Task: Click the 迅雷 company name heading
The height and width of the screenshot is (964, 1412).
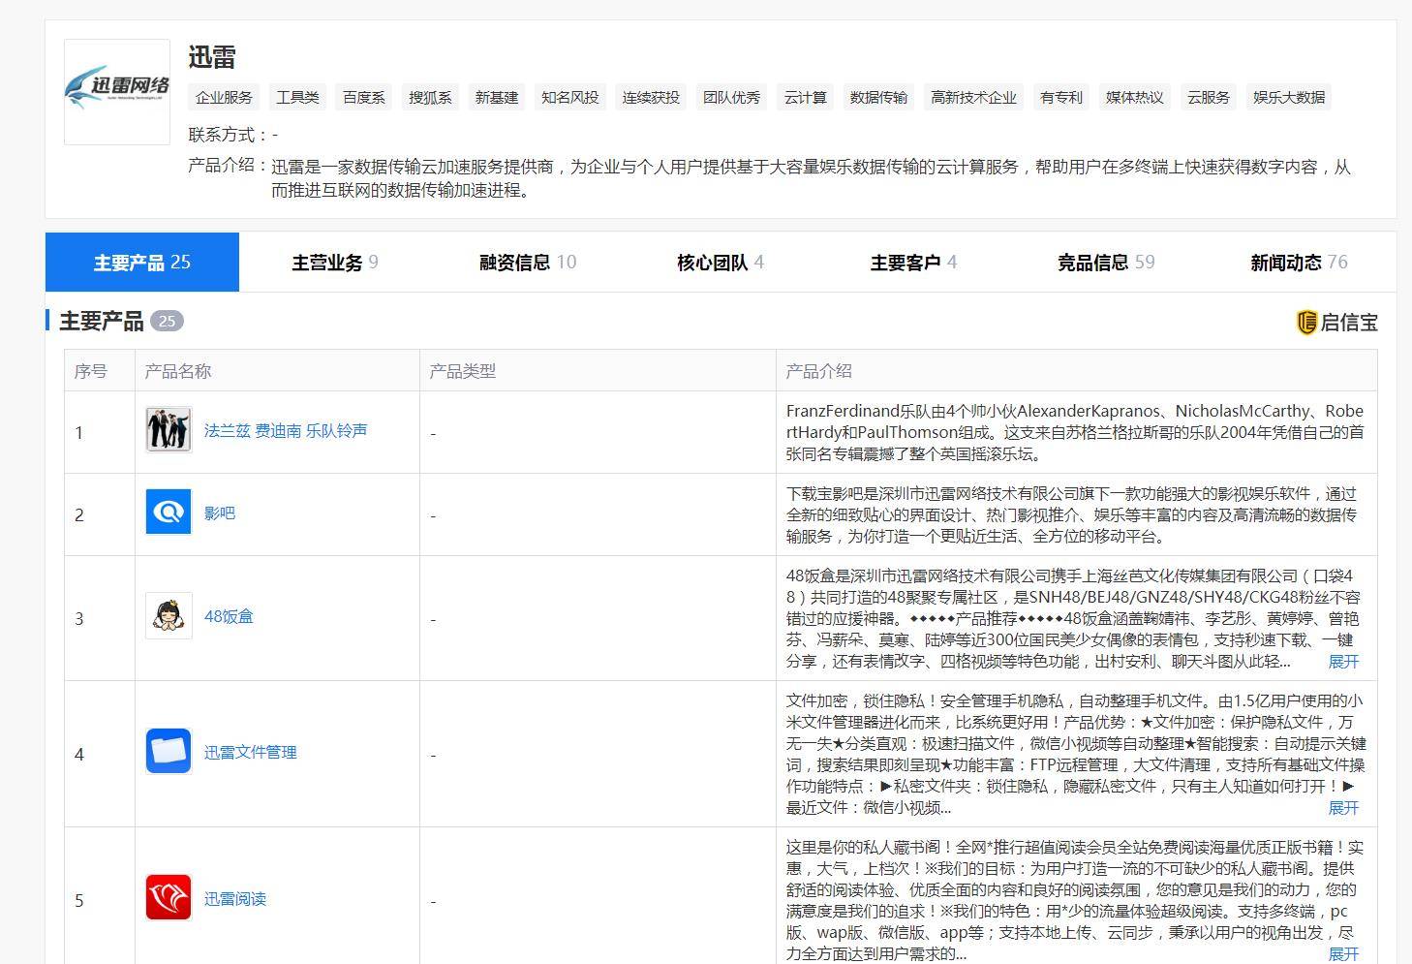Action: coord(212,57)
